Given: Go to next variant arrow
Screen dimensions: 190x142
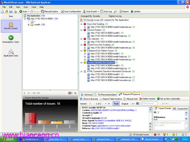Looking at the screenshot, I should tap(109, 104).
